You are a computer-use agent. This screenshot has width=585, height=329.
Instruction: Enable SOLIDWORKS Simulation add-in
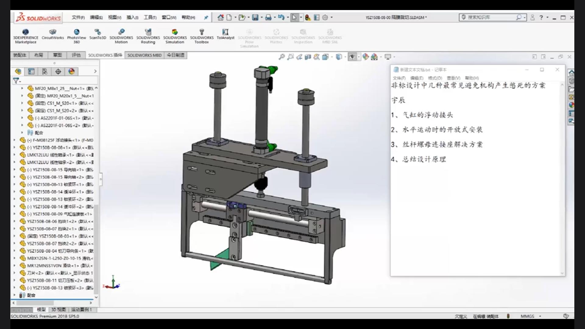point(175,36)
